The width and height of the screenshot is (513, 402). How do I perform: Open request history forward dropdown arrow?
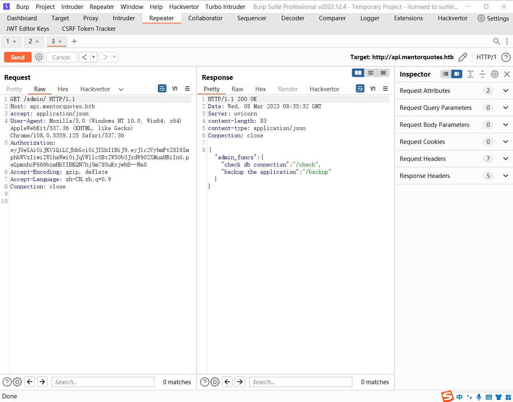[x=114, y=57]
